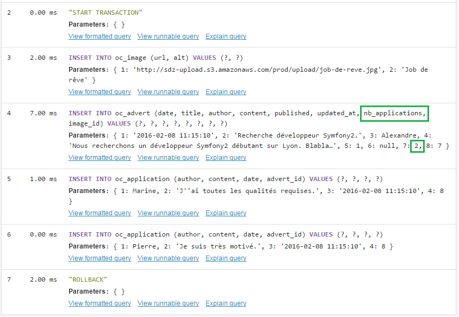Click the Marine author parameter

[145, 191]
